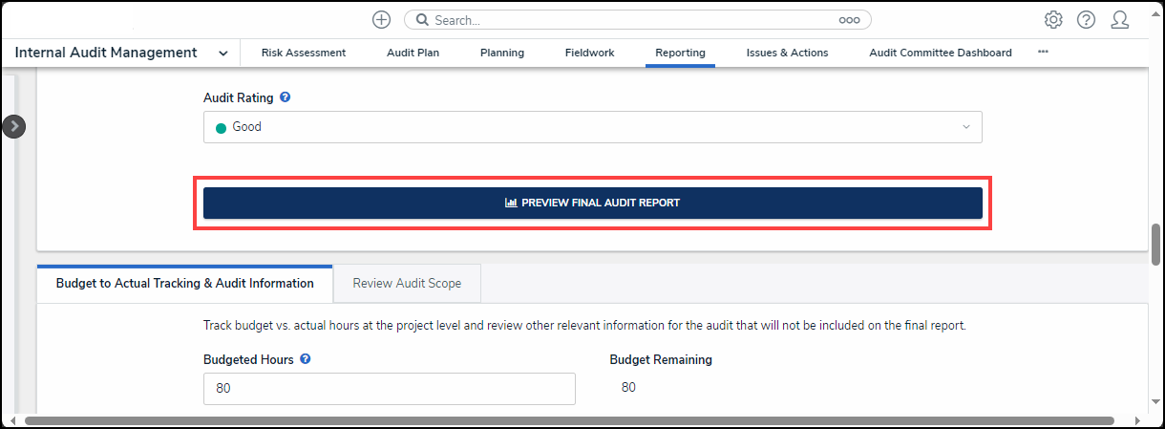Click the Audit Rating help tooltip icon

[x=285, y=97]
